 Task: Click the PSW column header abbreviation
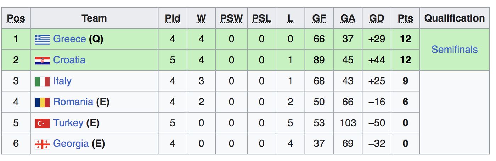[x=231, y=18]
